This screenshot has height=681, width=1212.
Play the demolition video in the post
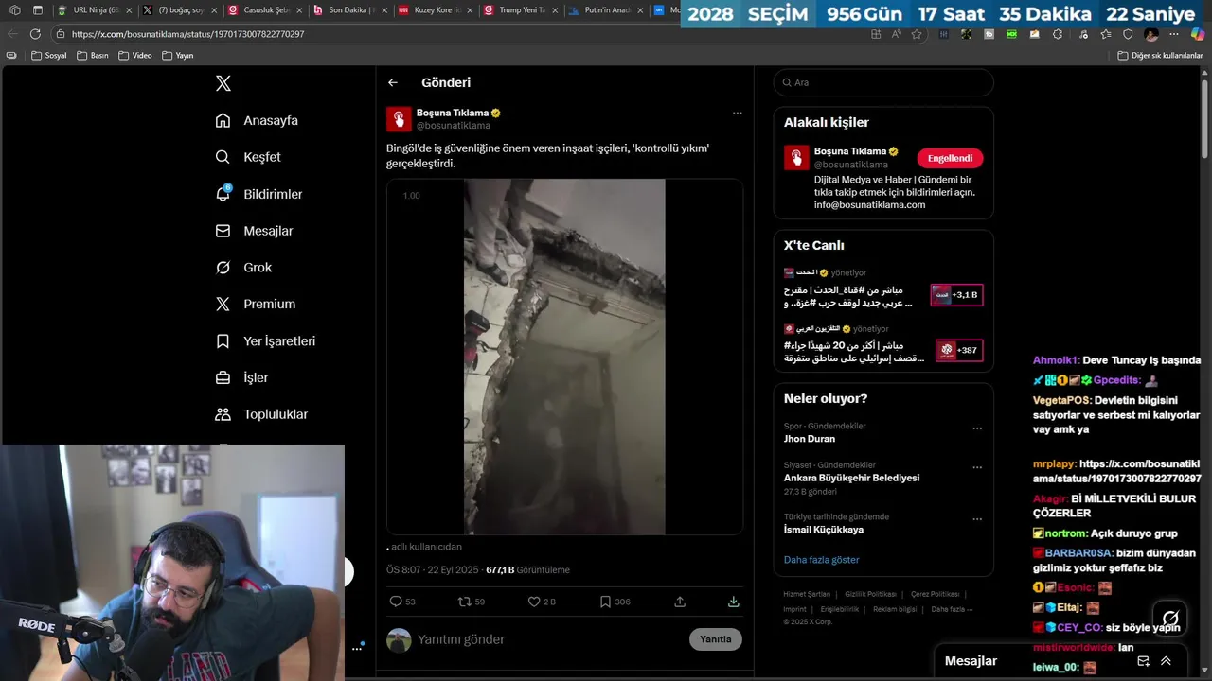click(x=564, y=357)
